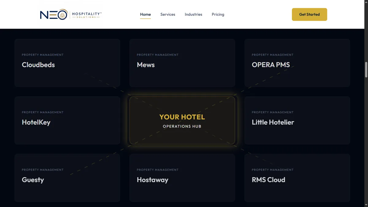Choose the Little Hotelier card
The image size is (368, 207).
297,120
